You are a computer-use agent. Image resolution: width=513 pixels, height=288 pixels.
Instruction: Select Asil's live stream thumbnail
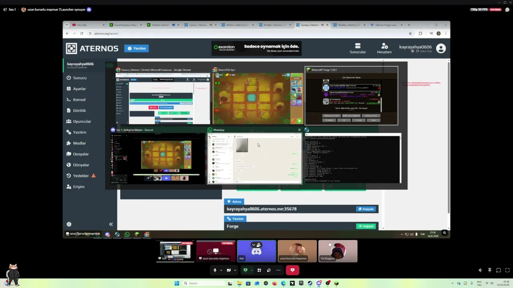(x=175, y=251)
